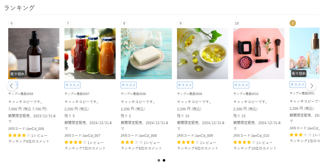The image size is (331, 168).
Task: Click the previous slide arrow
Action: point(11,86)
